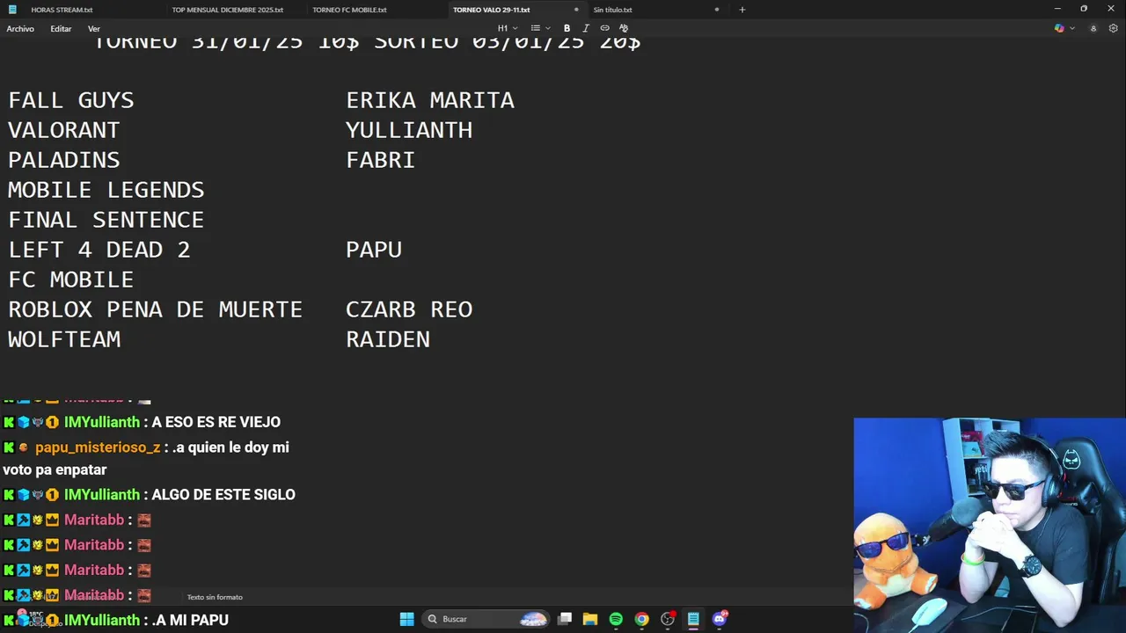Open the list style dropdown
This screenshot has height=633, width=1126.
pyautogui.click(x=540, y=28)
